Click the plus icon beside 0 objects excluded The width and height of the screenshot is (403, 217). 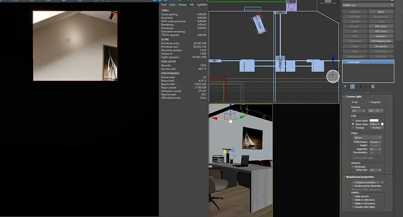[x=382, y=182]
